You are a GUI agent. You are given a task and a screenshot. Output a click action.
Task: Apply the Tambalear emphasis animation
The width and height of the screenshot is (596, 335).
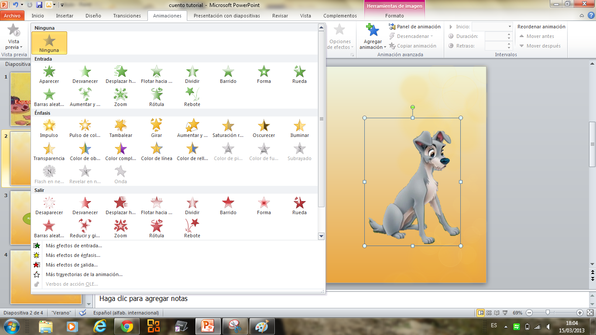[121, 128]
